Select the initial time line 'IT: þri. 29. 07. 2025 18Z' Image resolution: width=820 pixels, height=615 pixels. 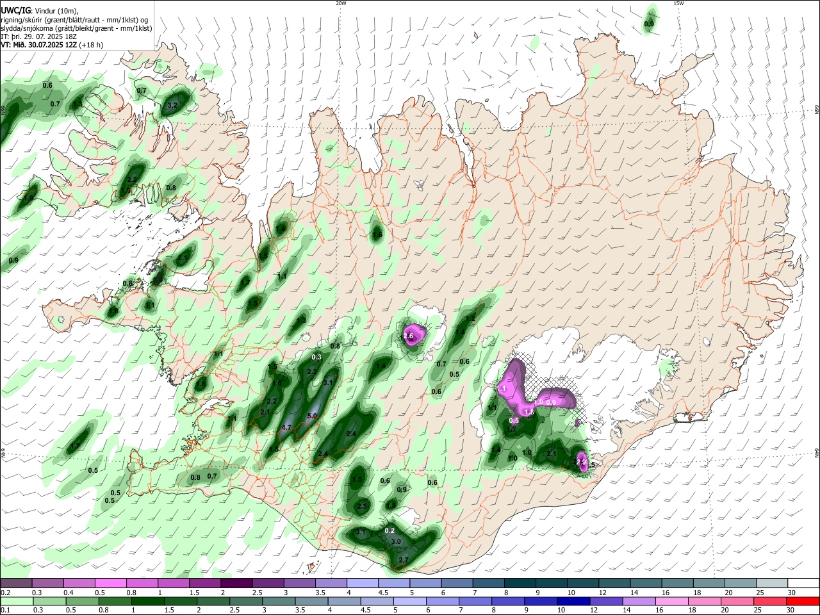38,37
